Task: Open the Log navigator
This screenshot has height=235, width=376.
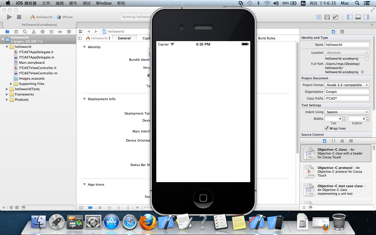Action: point(69,32)
